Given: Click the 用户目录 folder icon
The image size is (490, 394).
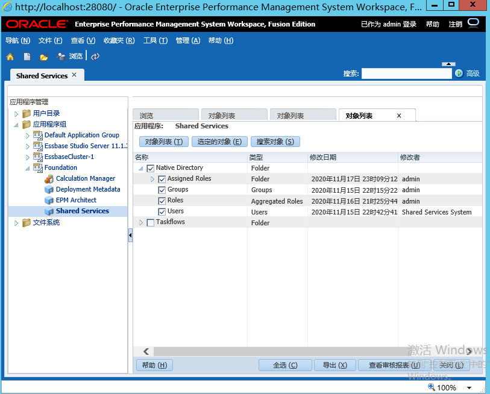Looking at the screenshot, I should click(27, 113).
